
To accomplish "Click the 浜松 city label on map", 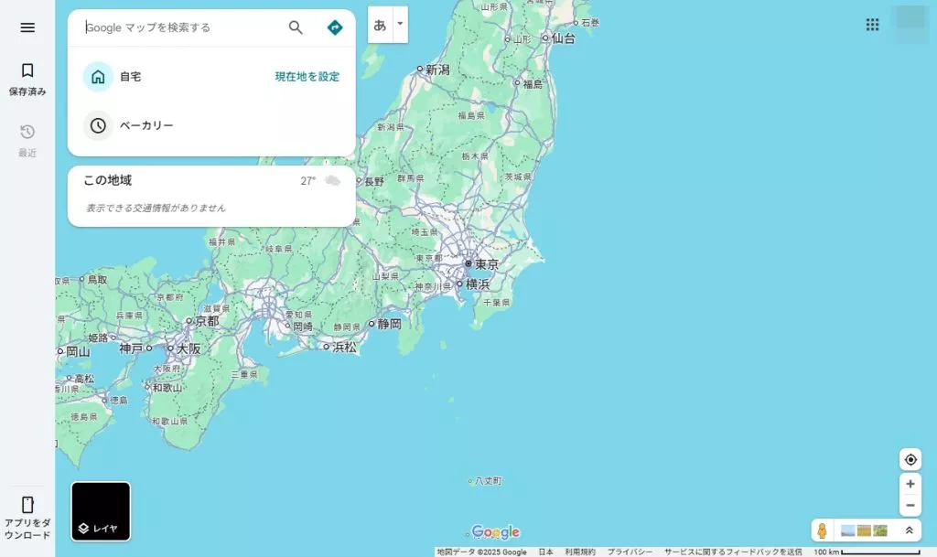I will point(344,348).
